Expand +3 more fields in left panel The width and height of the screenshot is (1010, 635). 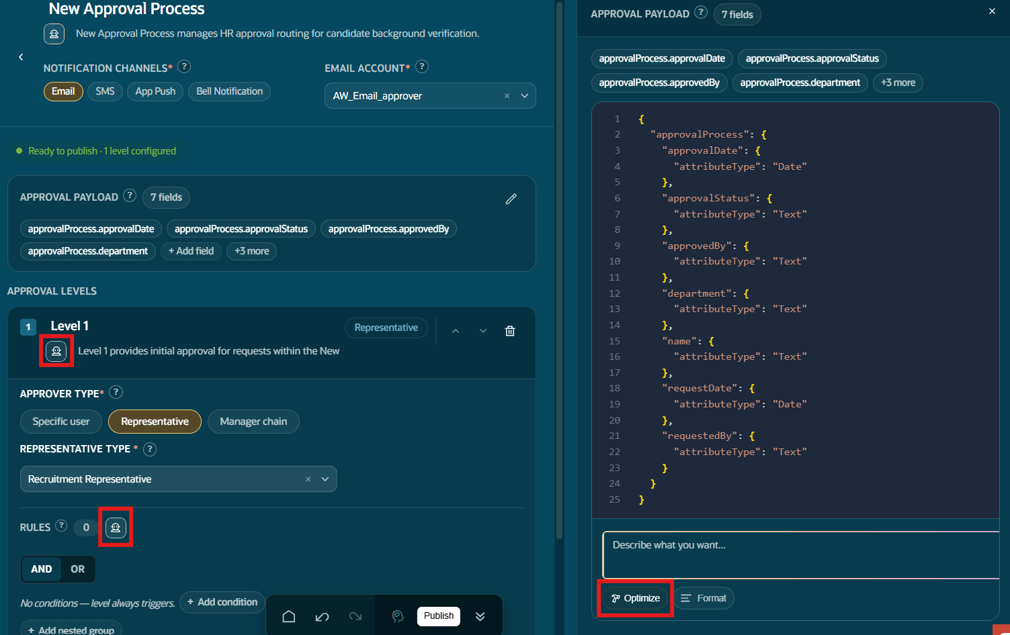click(x=251, y=251)
